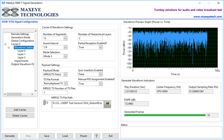This screenshot has width=224, height=140.
Task: Click the MPEG2 TS Number of TS Files field
Action: [x=55, y=93]
